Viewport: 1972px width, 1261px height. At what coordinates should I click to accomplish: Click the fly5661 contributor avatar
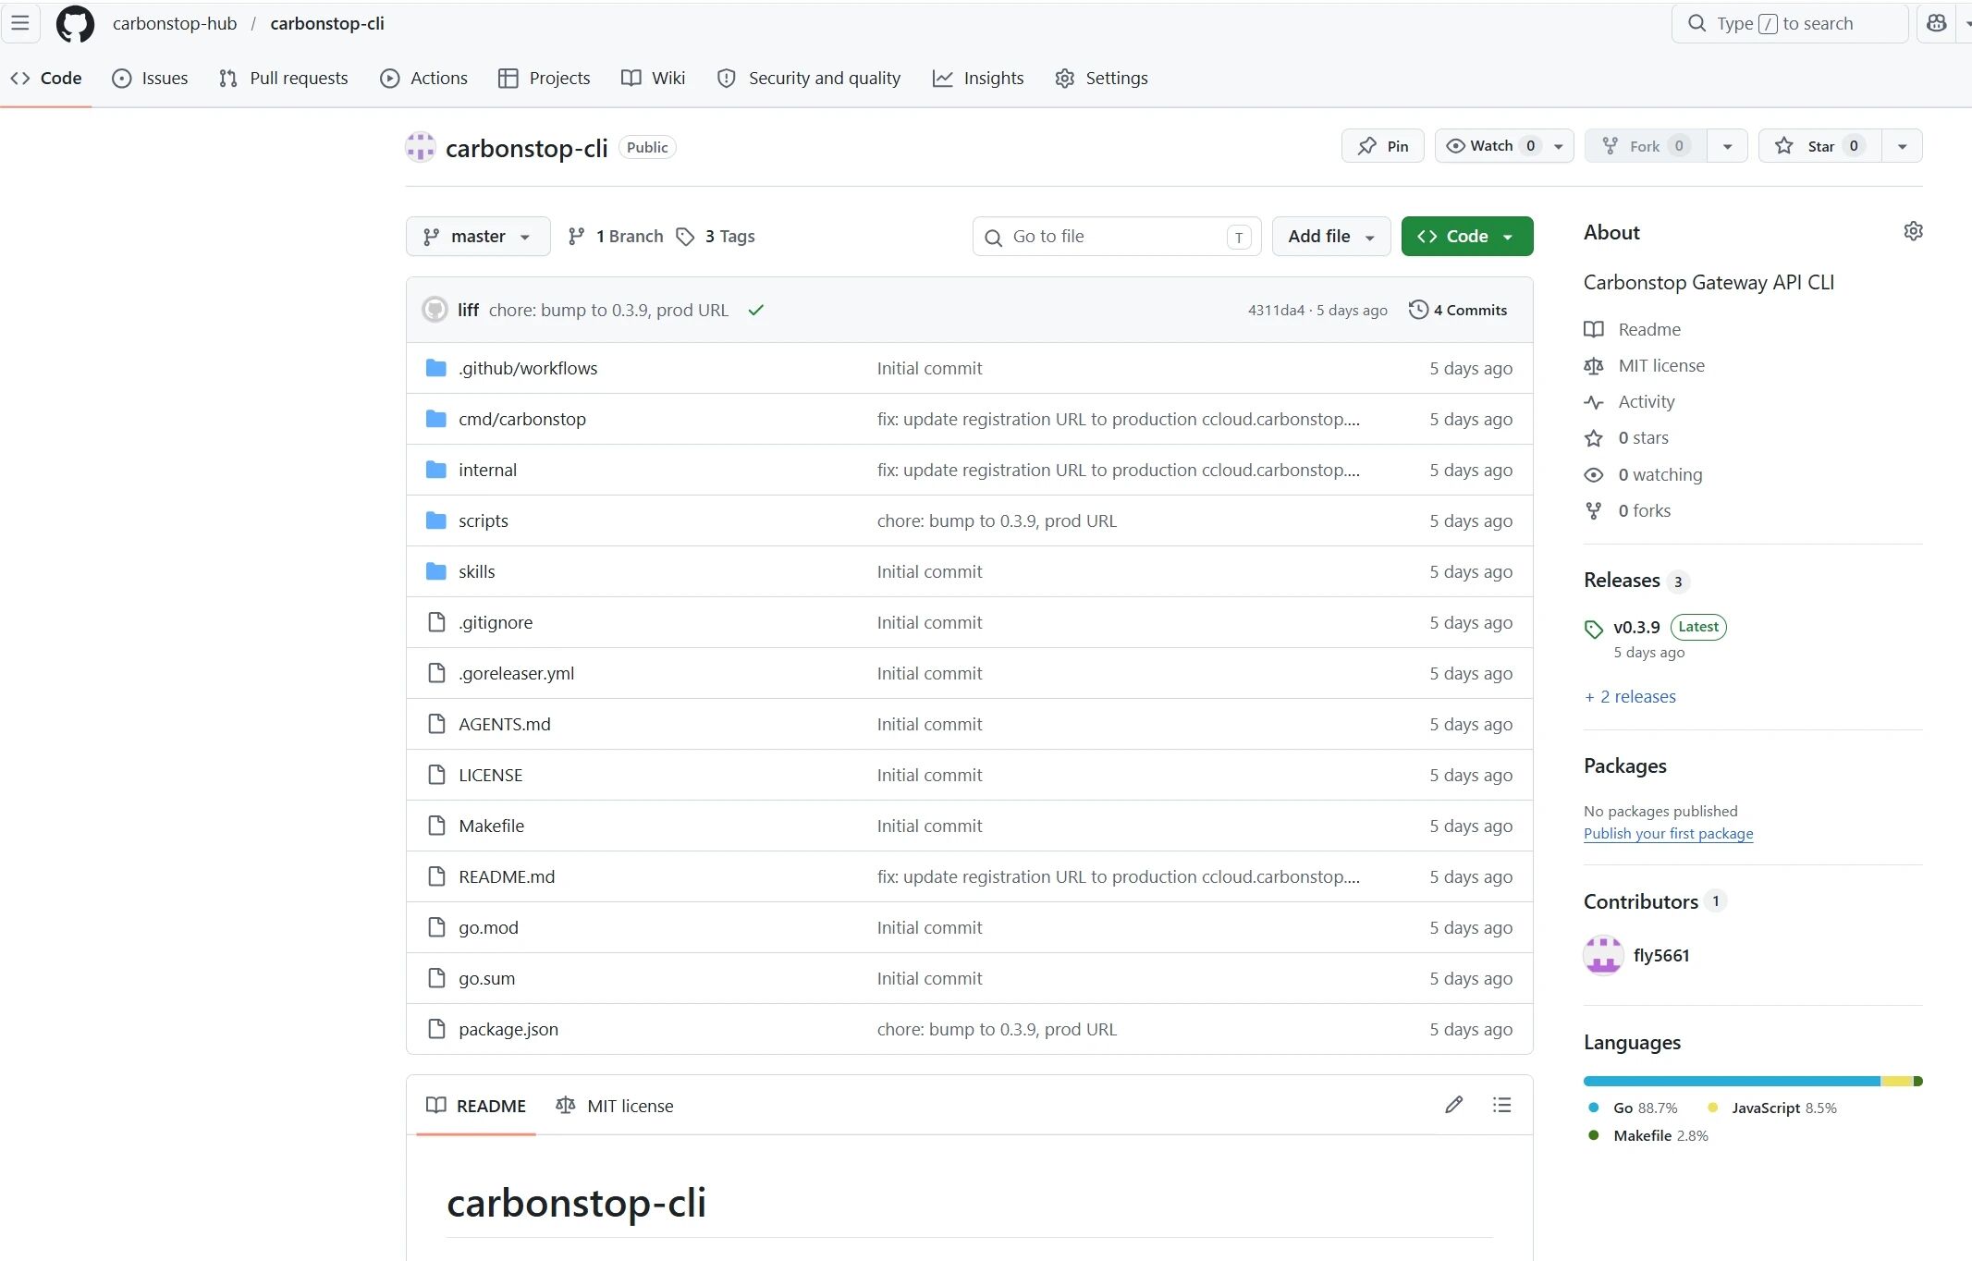click(1603, 955)
